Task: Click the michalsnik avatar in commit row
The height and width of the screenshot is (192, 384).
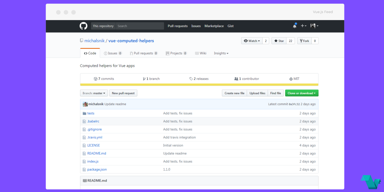Action: point(85,104)
